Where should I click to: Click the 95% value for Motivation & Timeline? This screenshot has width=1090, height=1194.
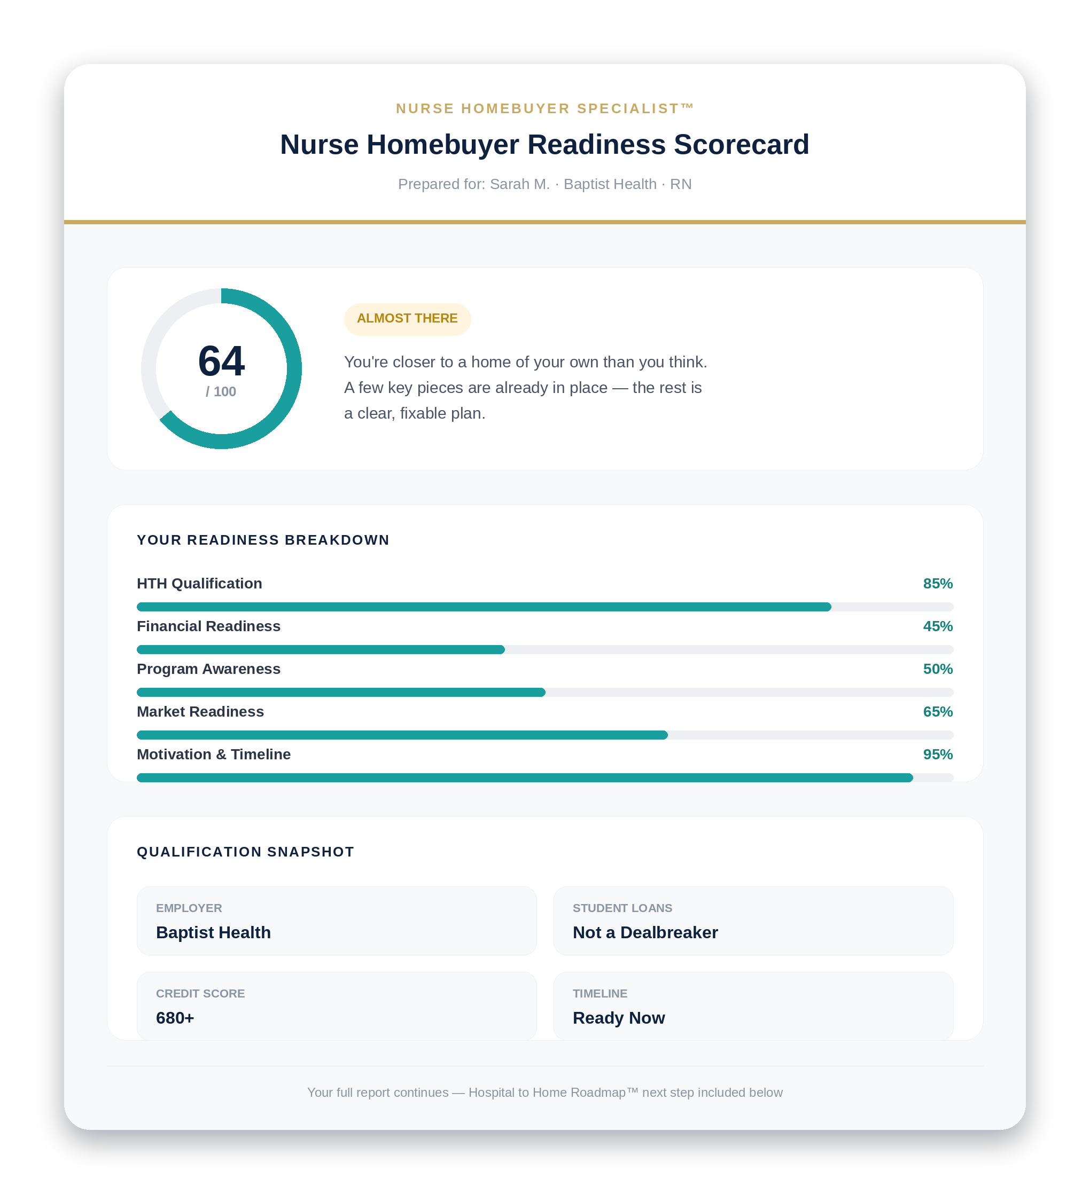(938, 754)
